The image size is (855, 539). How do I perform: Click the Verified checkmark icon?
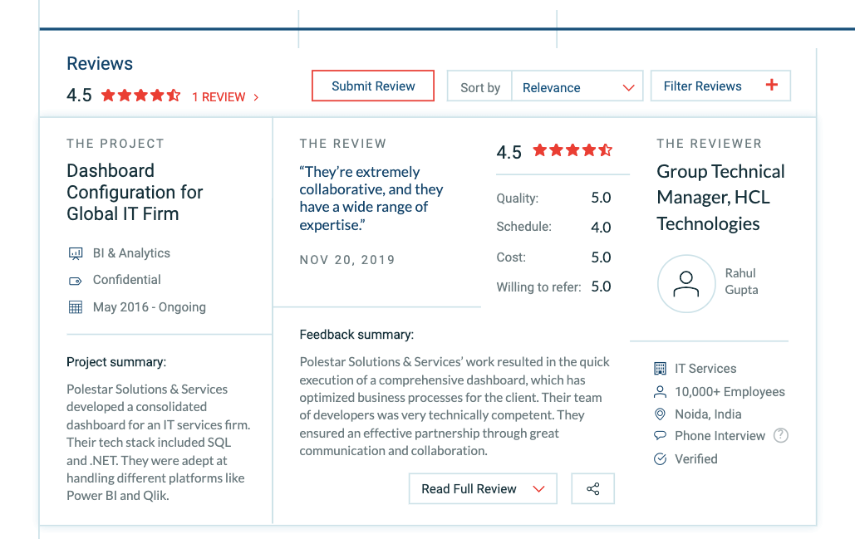(x=661, y=459)
